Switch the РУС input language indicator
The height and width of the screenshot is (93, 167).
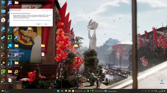(x=149, y=91)
